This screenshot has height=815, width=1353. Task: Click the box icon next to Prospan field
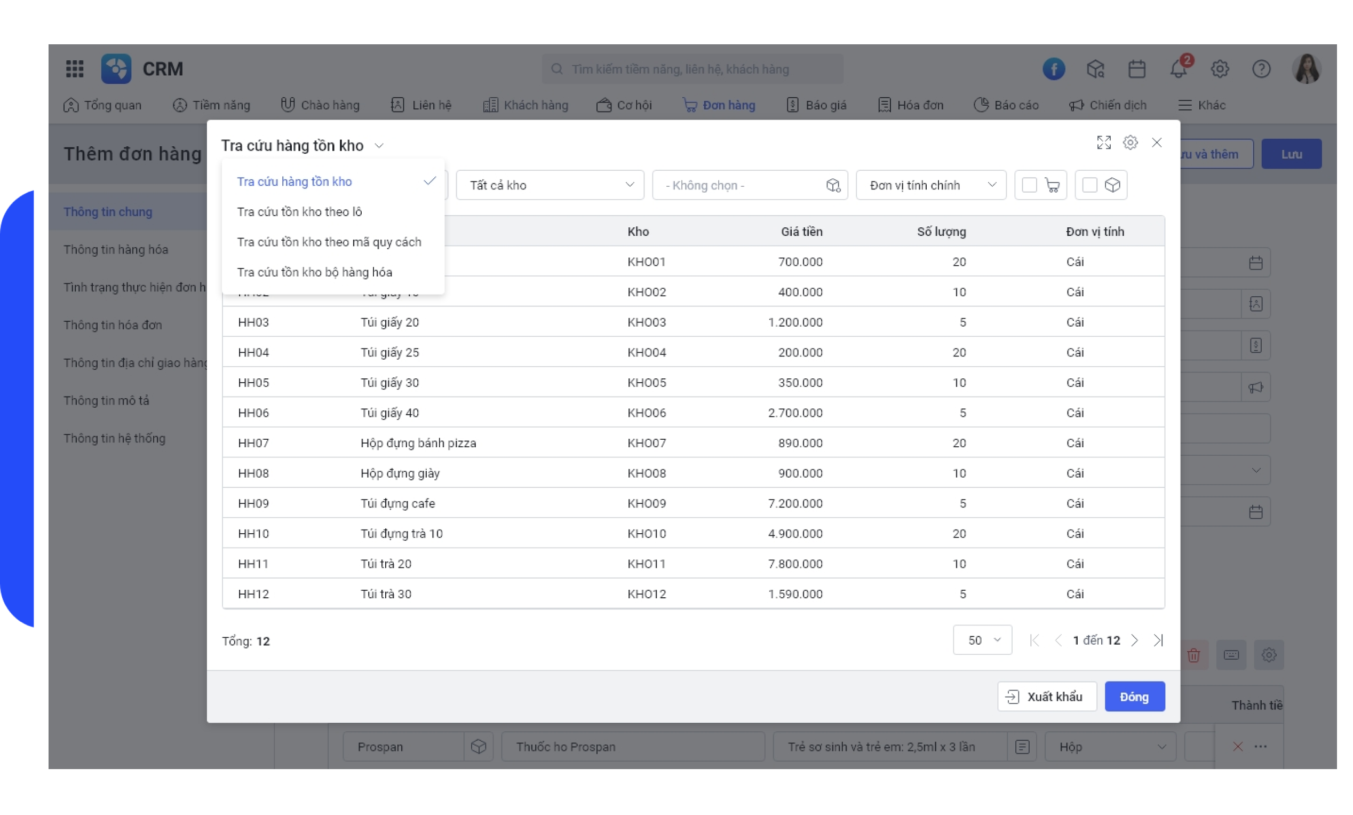tap(478, 746)
